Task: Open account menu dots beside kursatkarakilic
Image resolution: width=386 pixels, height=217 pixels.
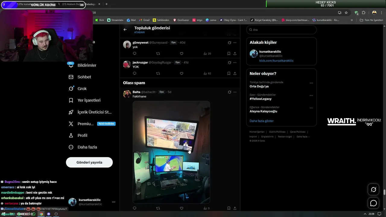Action: (x=113, y=202)
